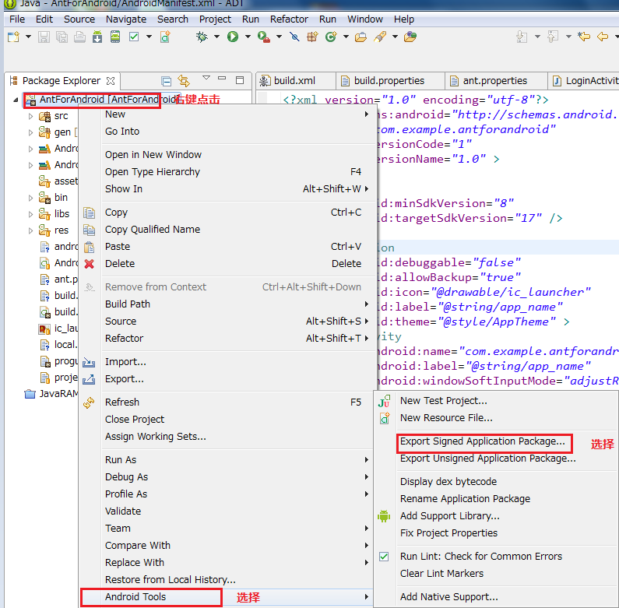Viewport: 619px width, 608px height.
Task: Open Package Explorer view menu dropdown
Action: [206, 79]
